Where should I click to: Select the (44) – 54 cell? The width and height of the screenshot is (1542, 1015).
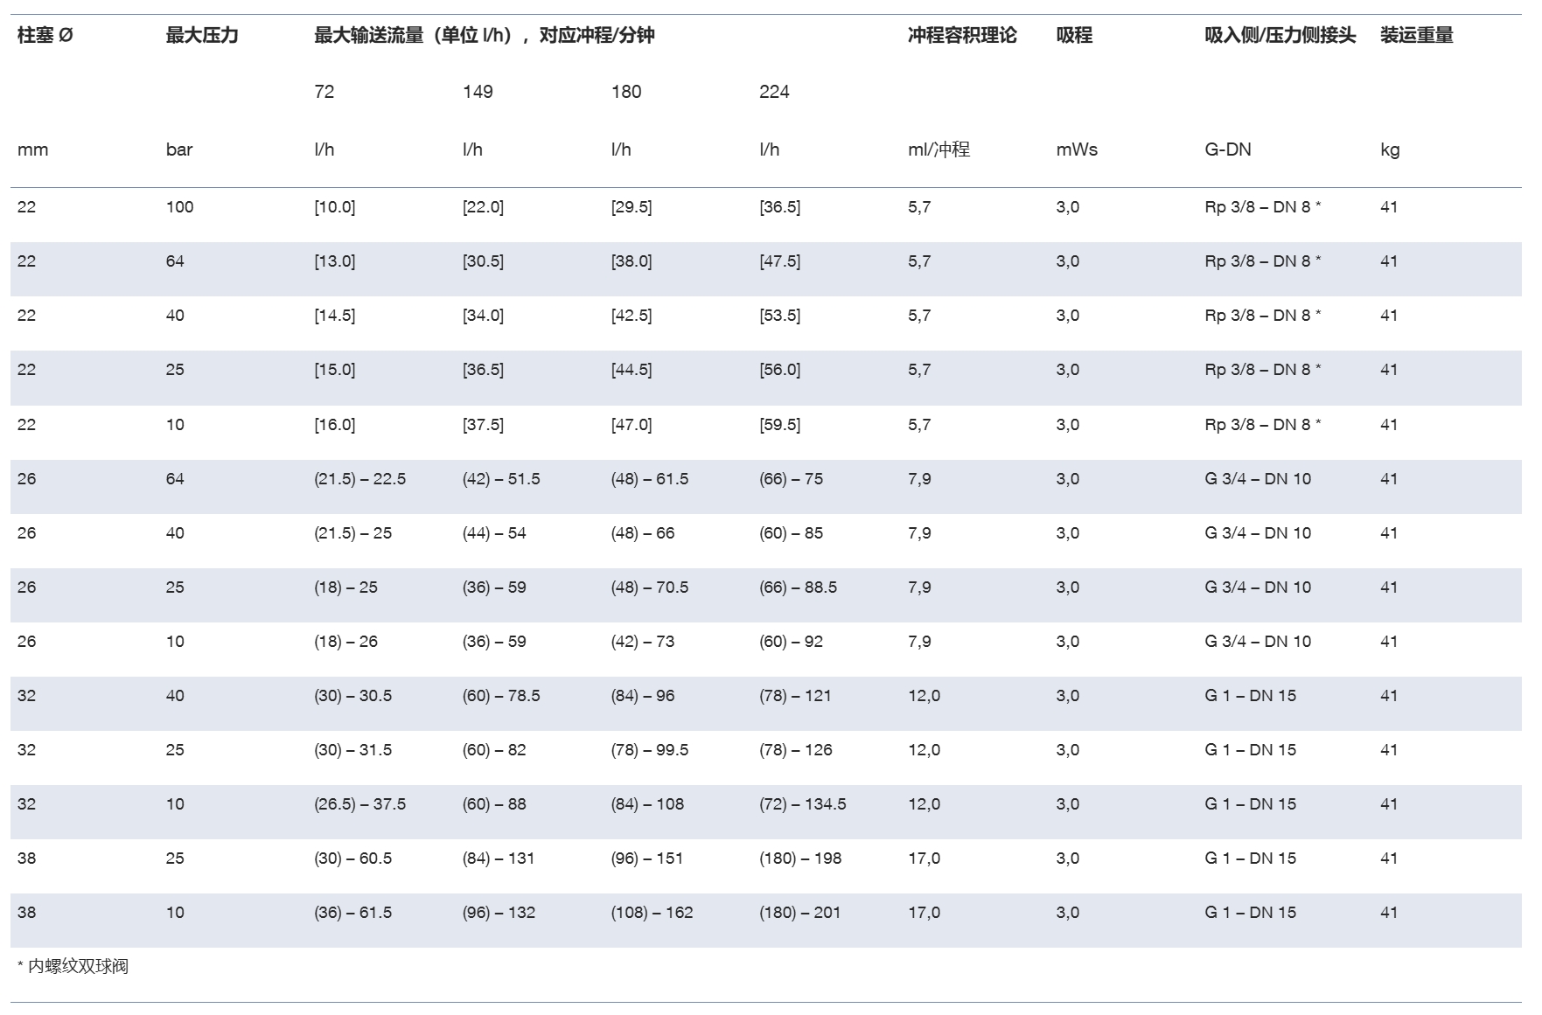(494, 533)
